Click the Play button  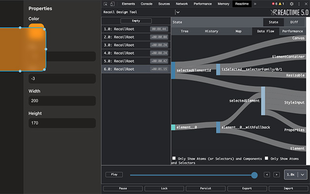(x=114, y=175)
